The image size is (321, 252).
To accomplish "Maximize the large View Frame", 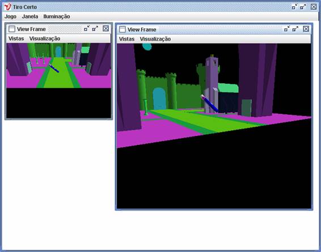I will coord(295,29).
